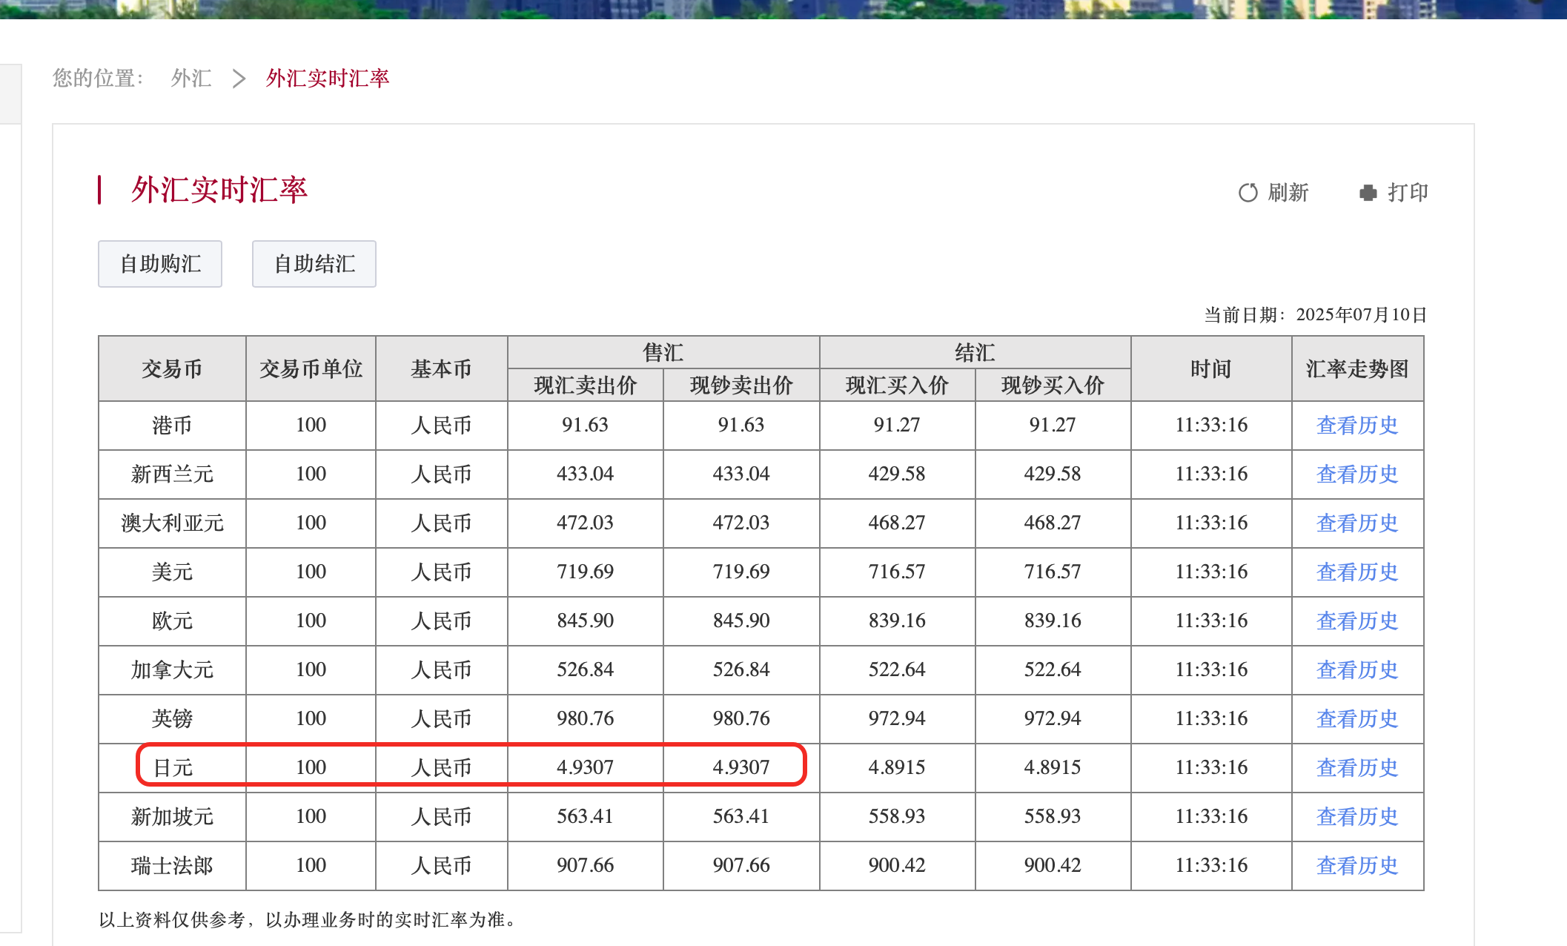This screenshot has height=946, width=1567.
Task: Click the 刷新 text label
Action: click(1288, 193)
